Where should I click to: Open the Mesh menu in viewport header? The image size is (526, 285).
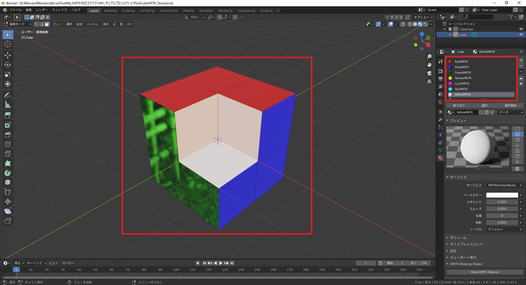92,24
